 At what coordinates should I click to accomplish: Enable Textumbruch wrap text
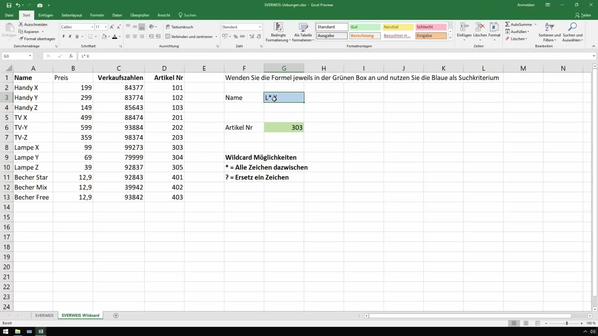[x=179, y=27]
